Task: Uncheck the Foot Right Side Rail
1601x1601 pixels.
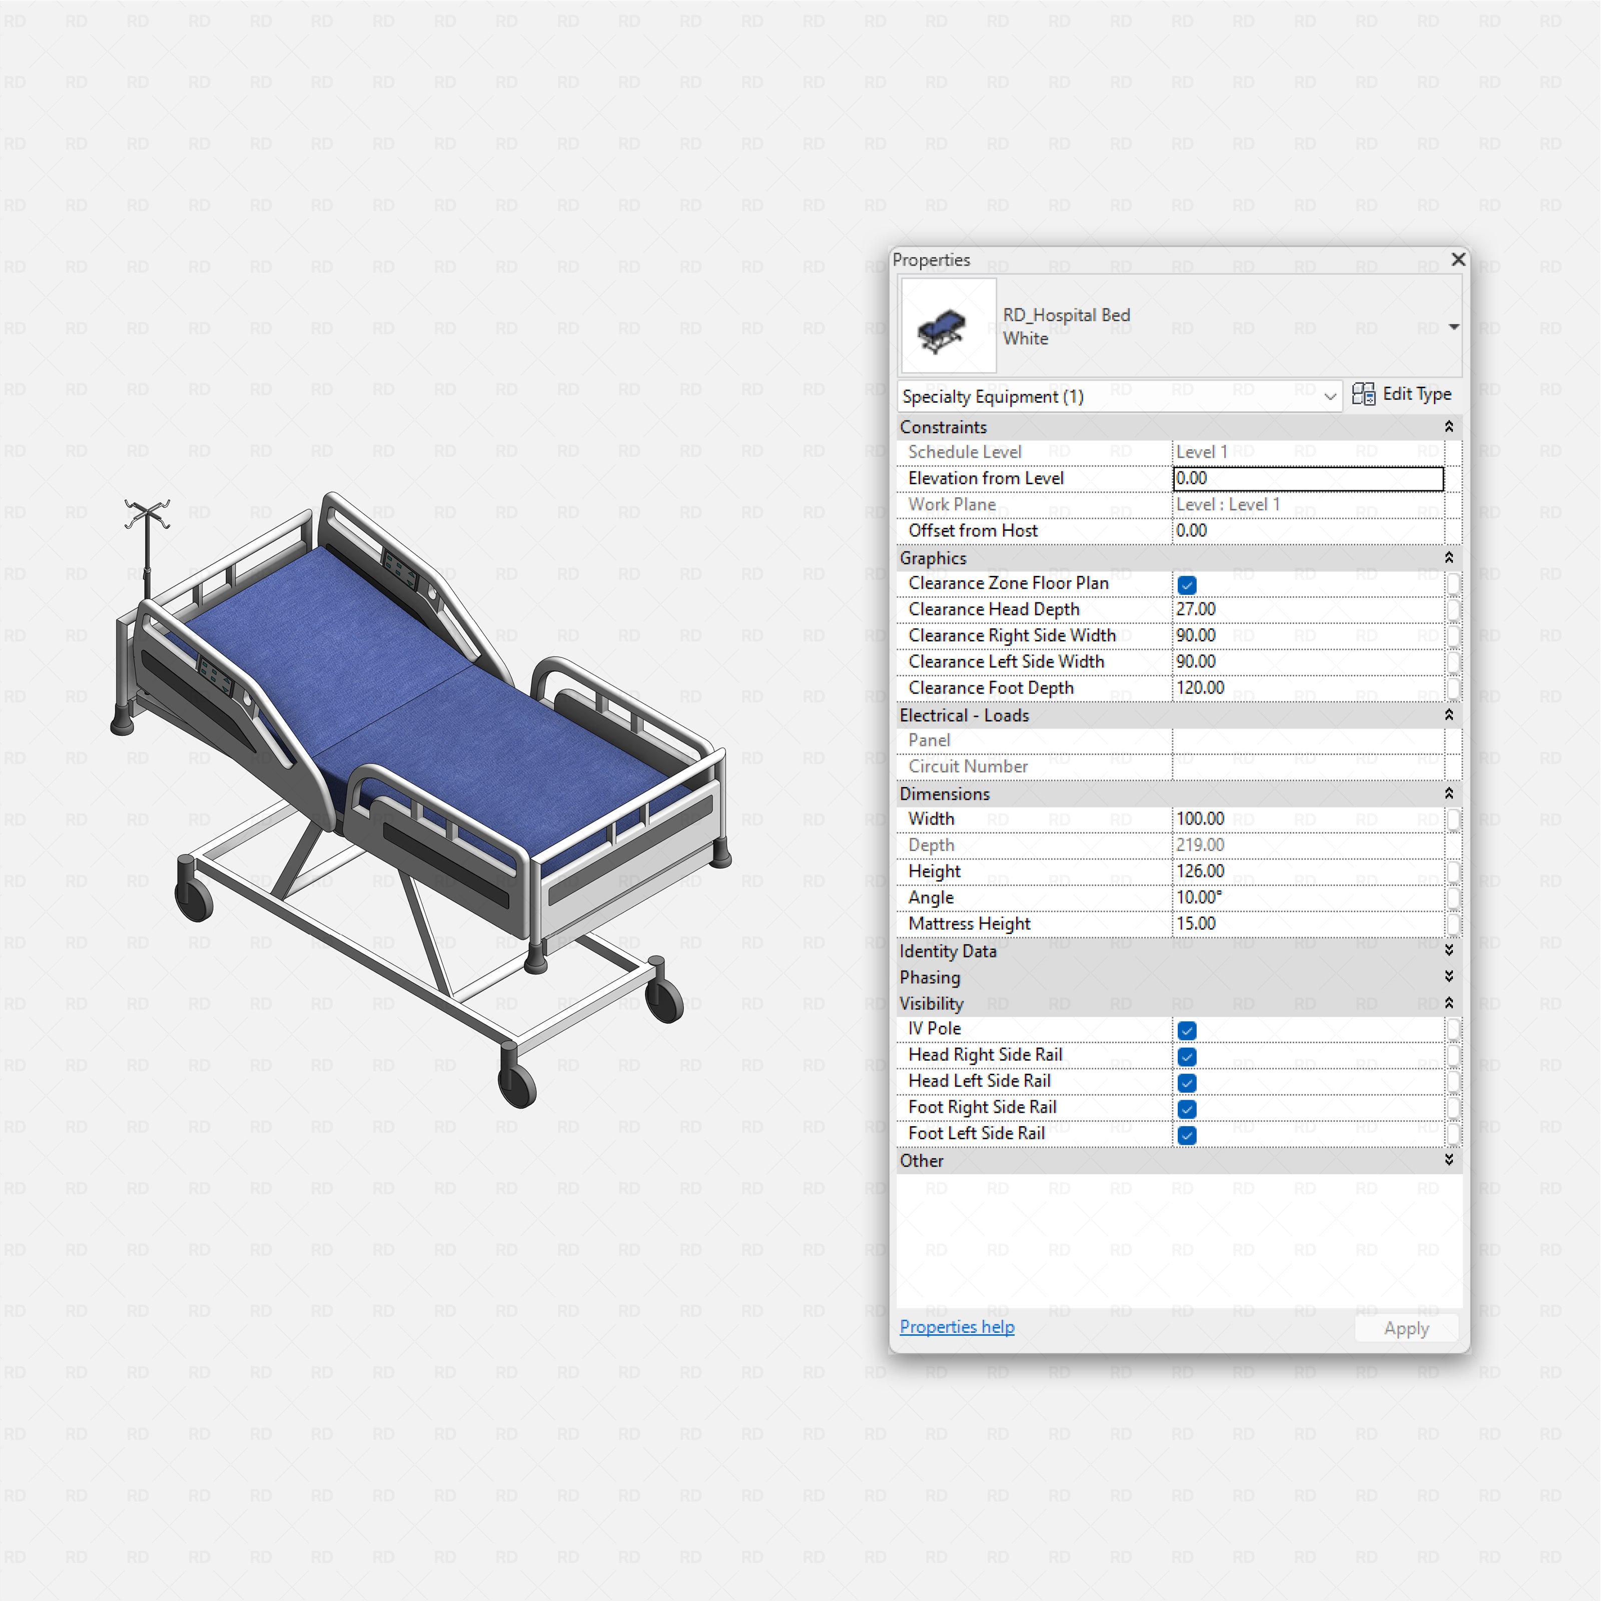Action: tap(1187, 1109)
